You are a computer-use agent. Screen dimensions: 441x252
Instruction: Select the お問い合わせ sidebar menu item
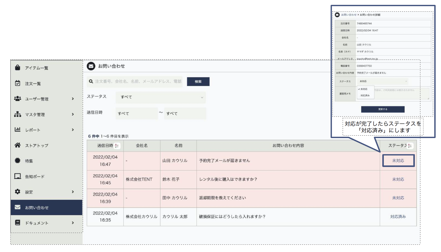point(46,207)
